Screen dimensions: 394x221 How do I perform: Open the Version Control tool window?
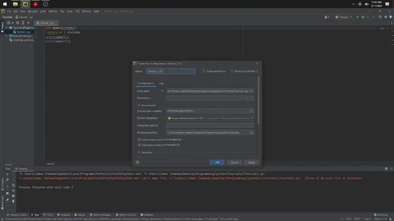click(17, 215)
